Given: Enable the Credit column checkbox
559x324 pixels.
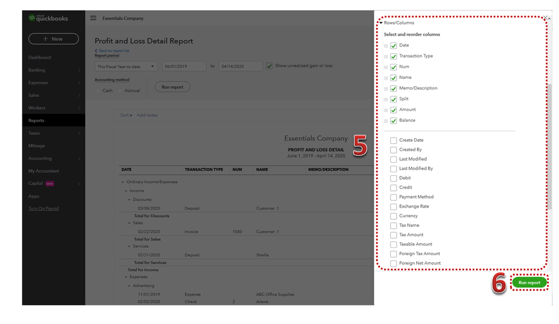Looking at the screenshot, I should (394, 187).
